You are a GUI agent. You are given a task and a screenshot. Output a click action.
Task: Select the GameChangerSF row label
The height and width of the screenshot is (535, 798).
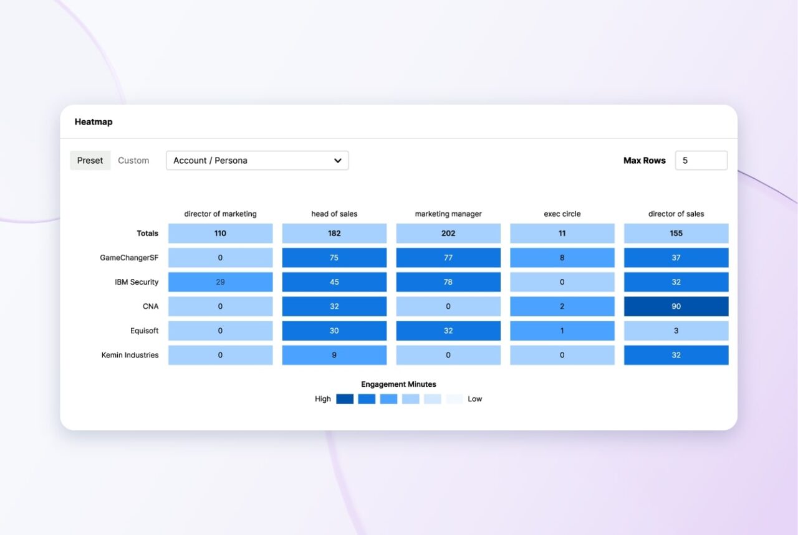click(x=129, y=258)
